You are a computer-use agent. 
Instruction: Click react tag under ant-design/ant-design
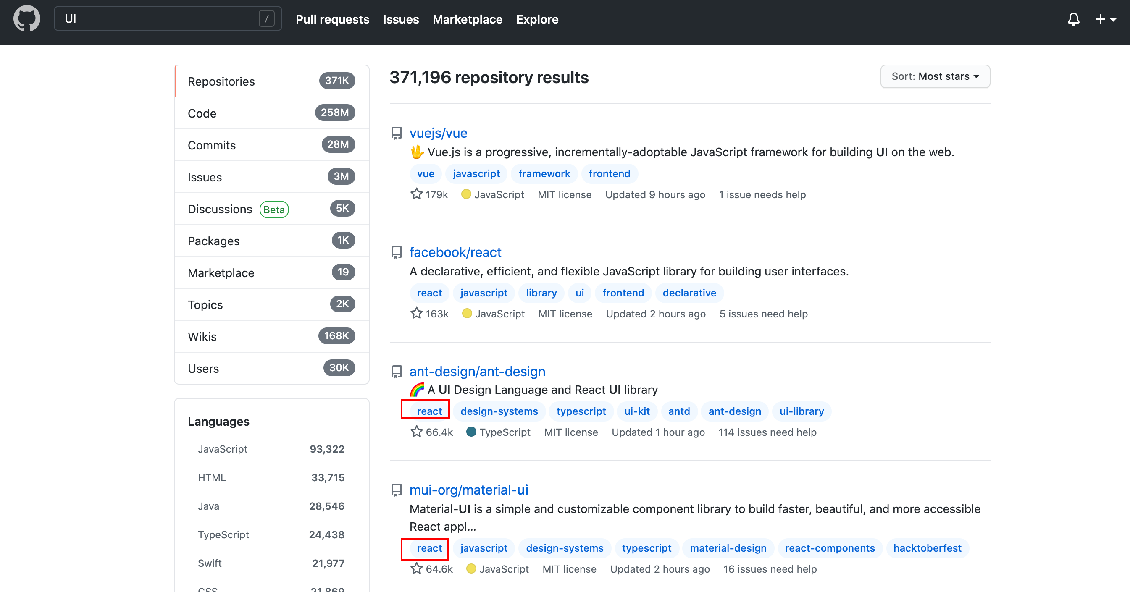coord(429,411)
